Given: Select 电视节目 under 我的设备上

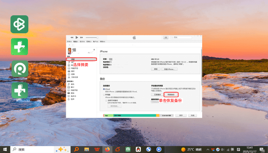Looking at the screenshot, I should 73,90.
